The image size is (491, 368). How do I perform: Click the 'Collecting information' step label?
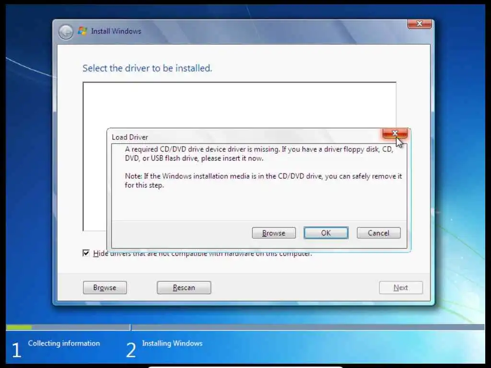point(64,343)
